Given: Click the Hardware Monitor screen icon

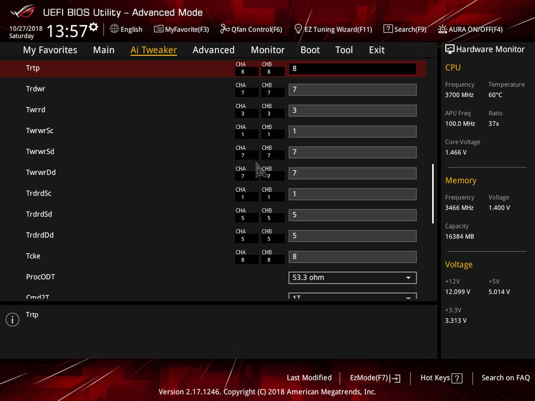Looking at the screenshot, I should [x=450, y=49].
